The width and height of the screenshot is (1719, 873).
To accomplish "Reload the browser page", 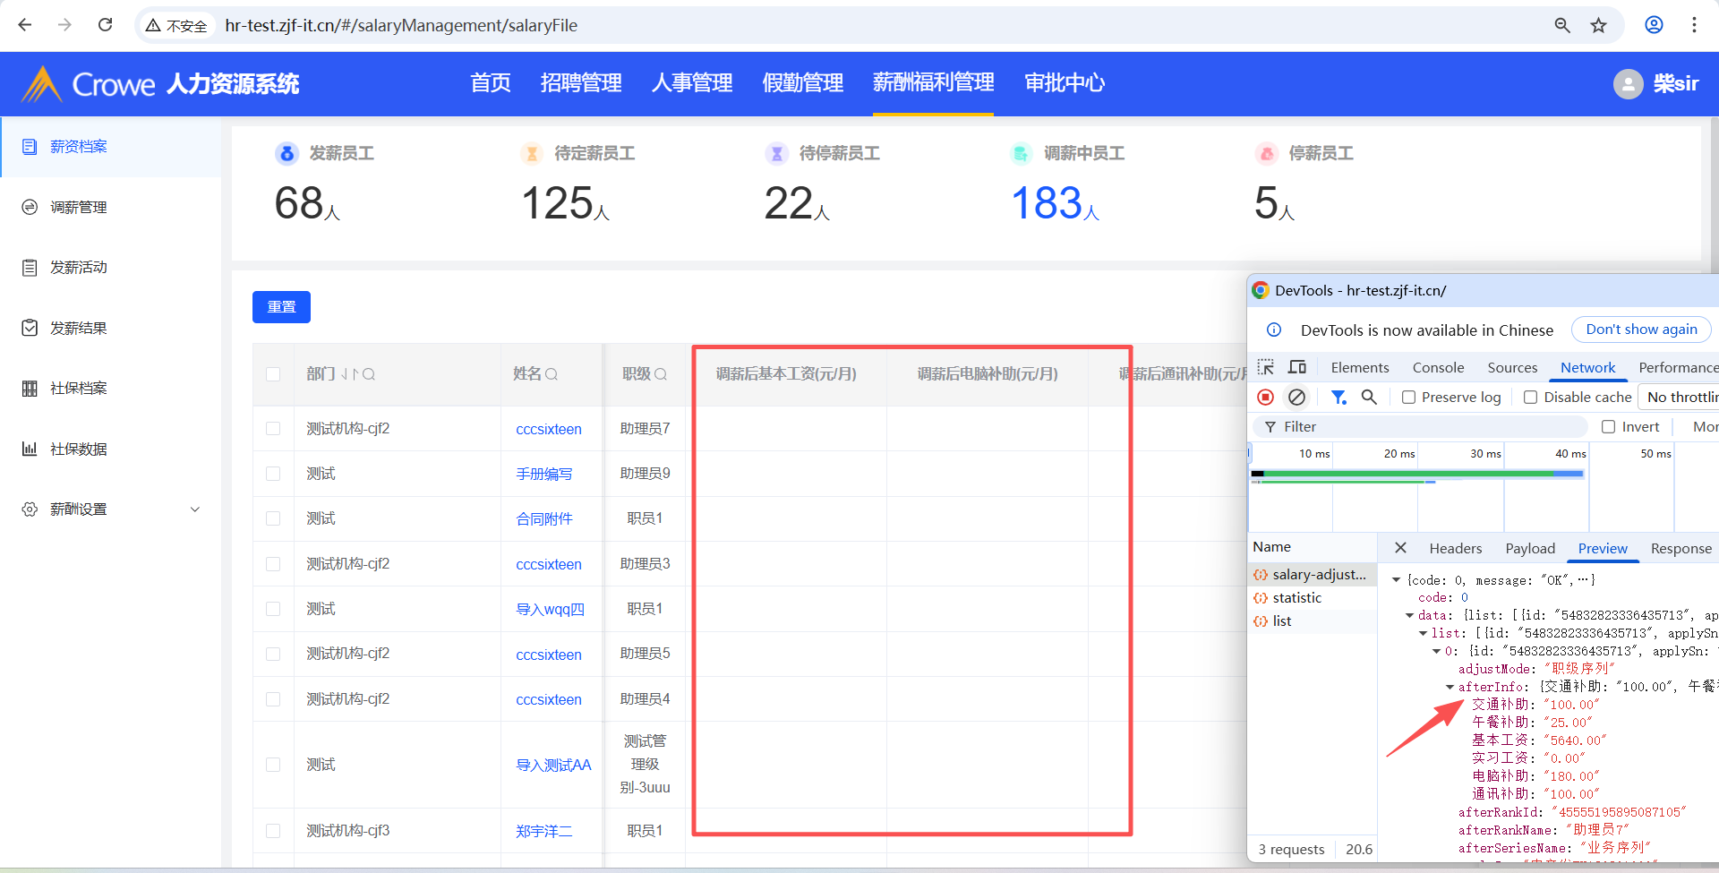I will (106, 25).
